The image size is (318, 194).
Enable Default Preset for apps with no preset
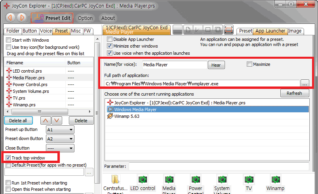pyautogui.click(x=8, y=165)
